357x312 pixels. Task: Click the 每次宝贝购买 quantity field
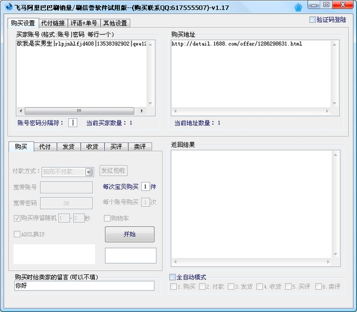point(145,187)
